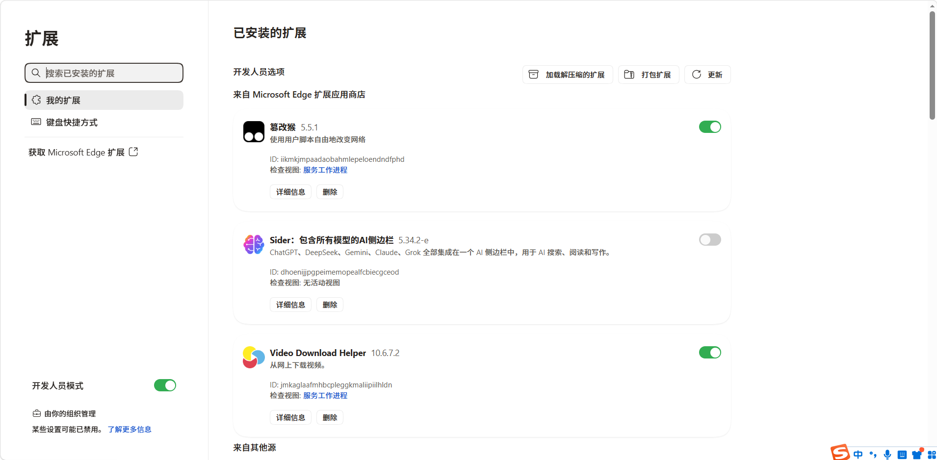Click the refresh icon on 更新 button
Image resolution: width=937 pixels, height=460 pixels.
(697, 75)
